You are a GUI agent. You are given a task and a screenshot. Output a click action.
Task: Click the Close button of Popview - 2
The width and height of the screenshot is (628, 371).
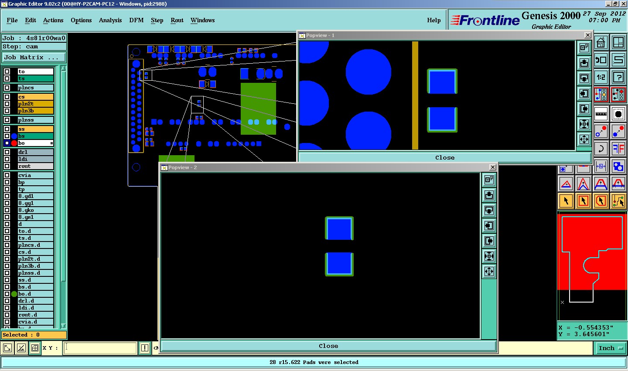pyautogui.click(x=328, y=346)
